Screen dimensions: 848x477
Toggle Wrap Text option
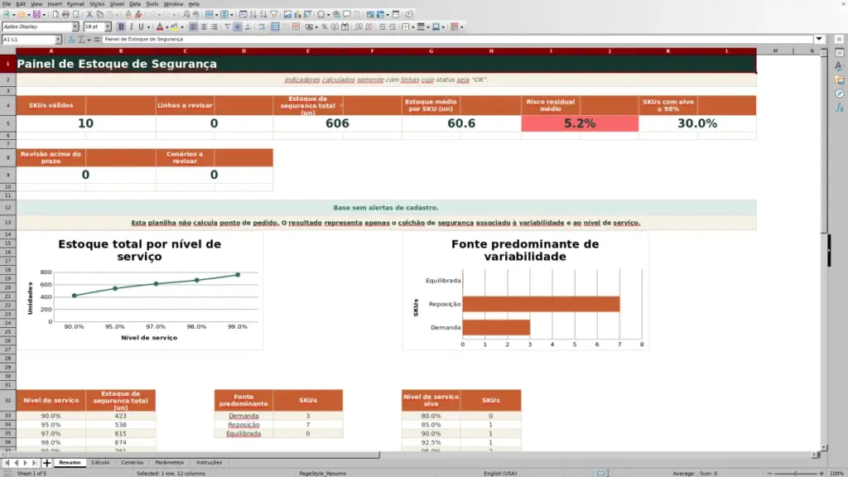(x=262, y=27)
